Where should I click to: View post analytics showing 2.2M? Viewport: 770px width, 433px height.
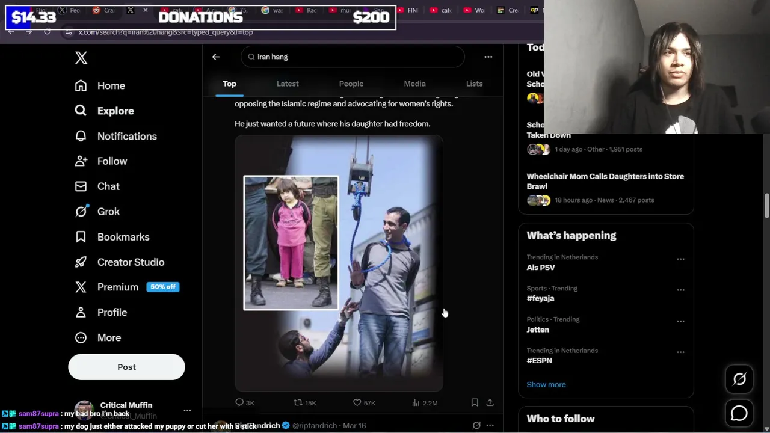pos(416,402)
